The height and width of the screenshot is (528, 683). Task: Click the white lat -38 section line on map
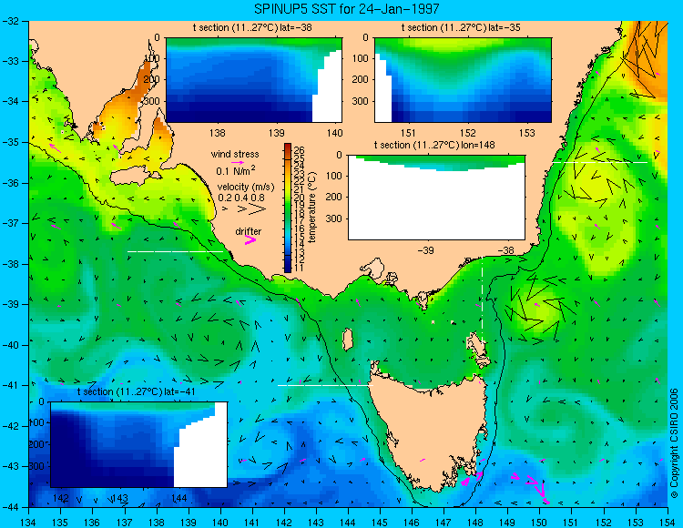[x=175, y=251]
